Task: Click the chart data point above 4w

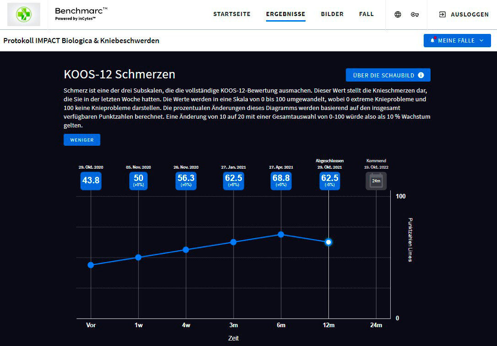Action: [186, 250]
